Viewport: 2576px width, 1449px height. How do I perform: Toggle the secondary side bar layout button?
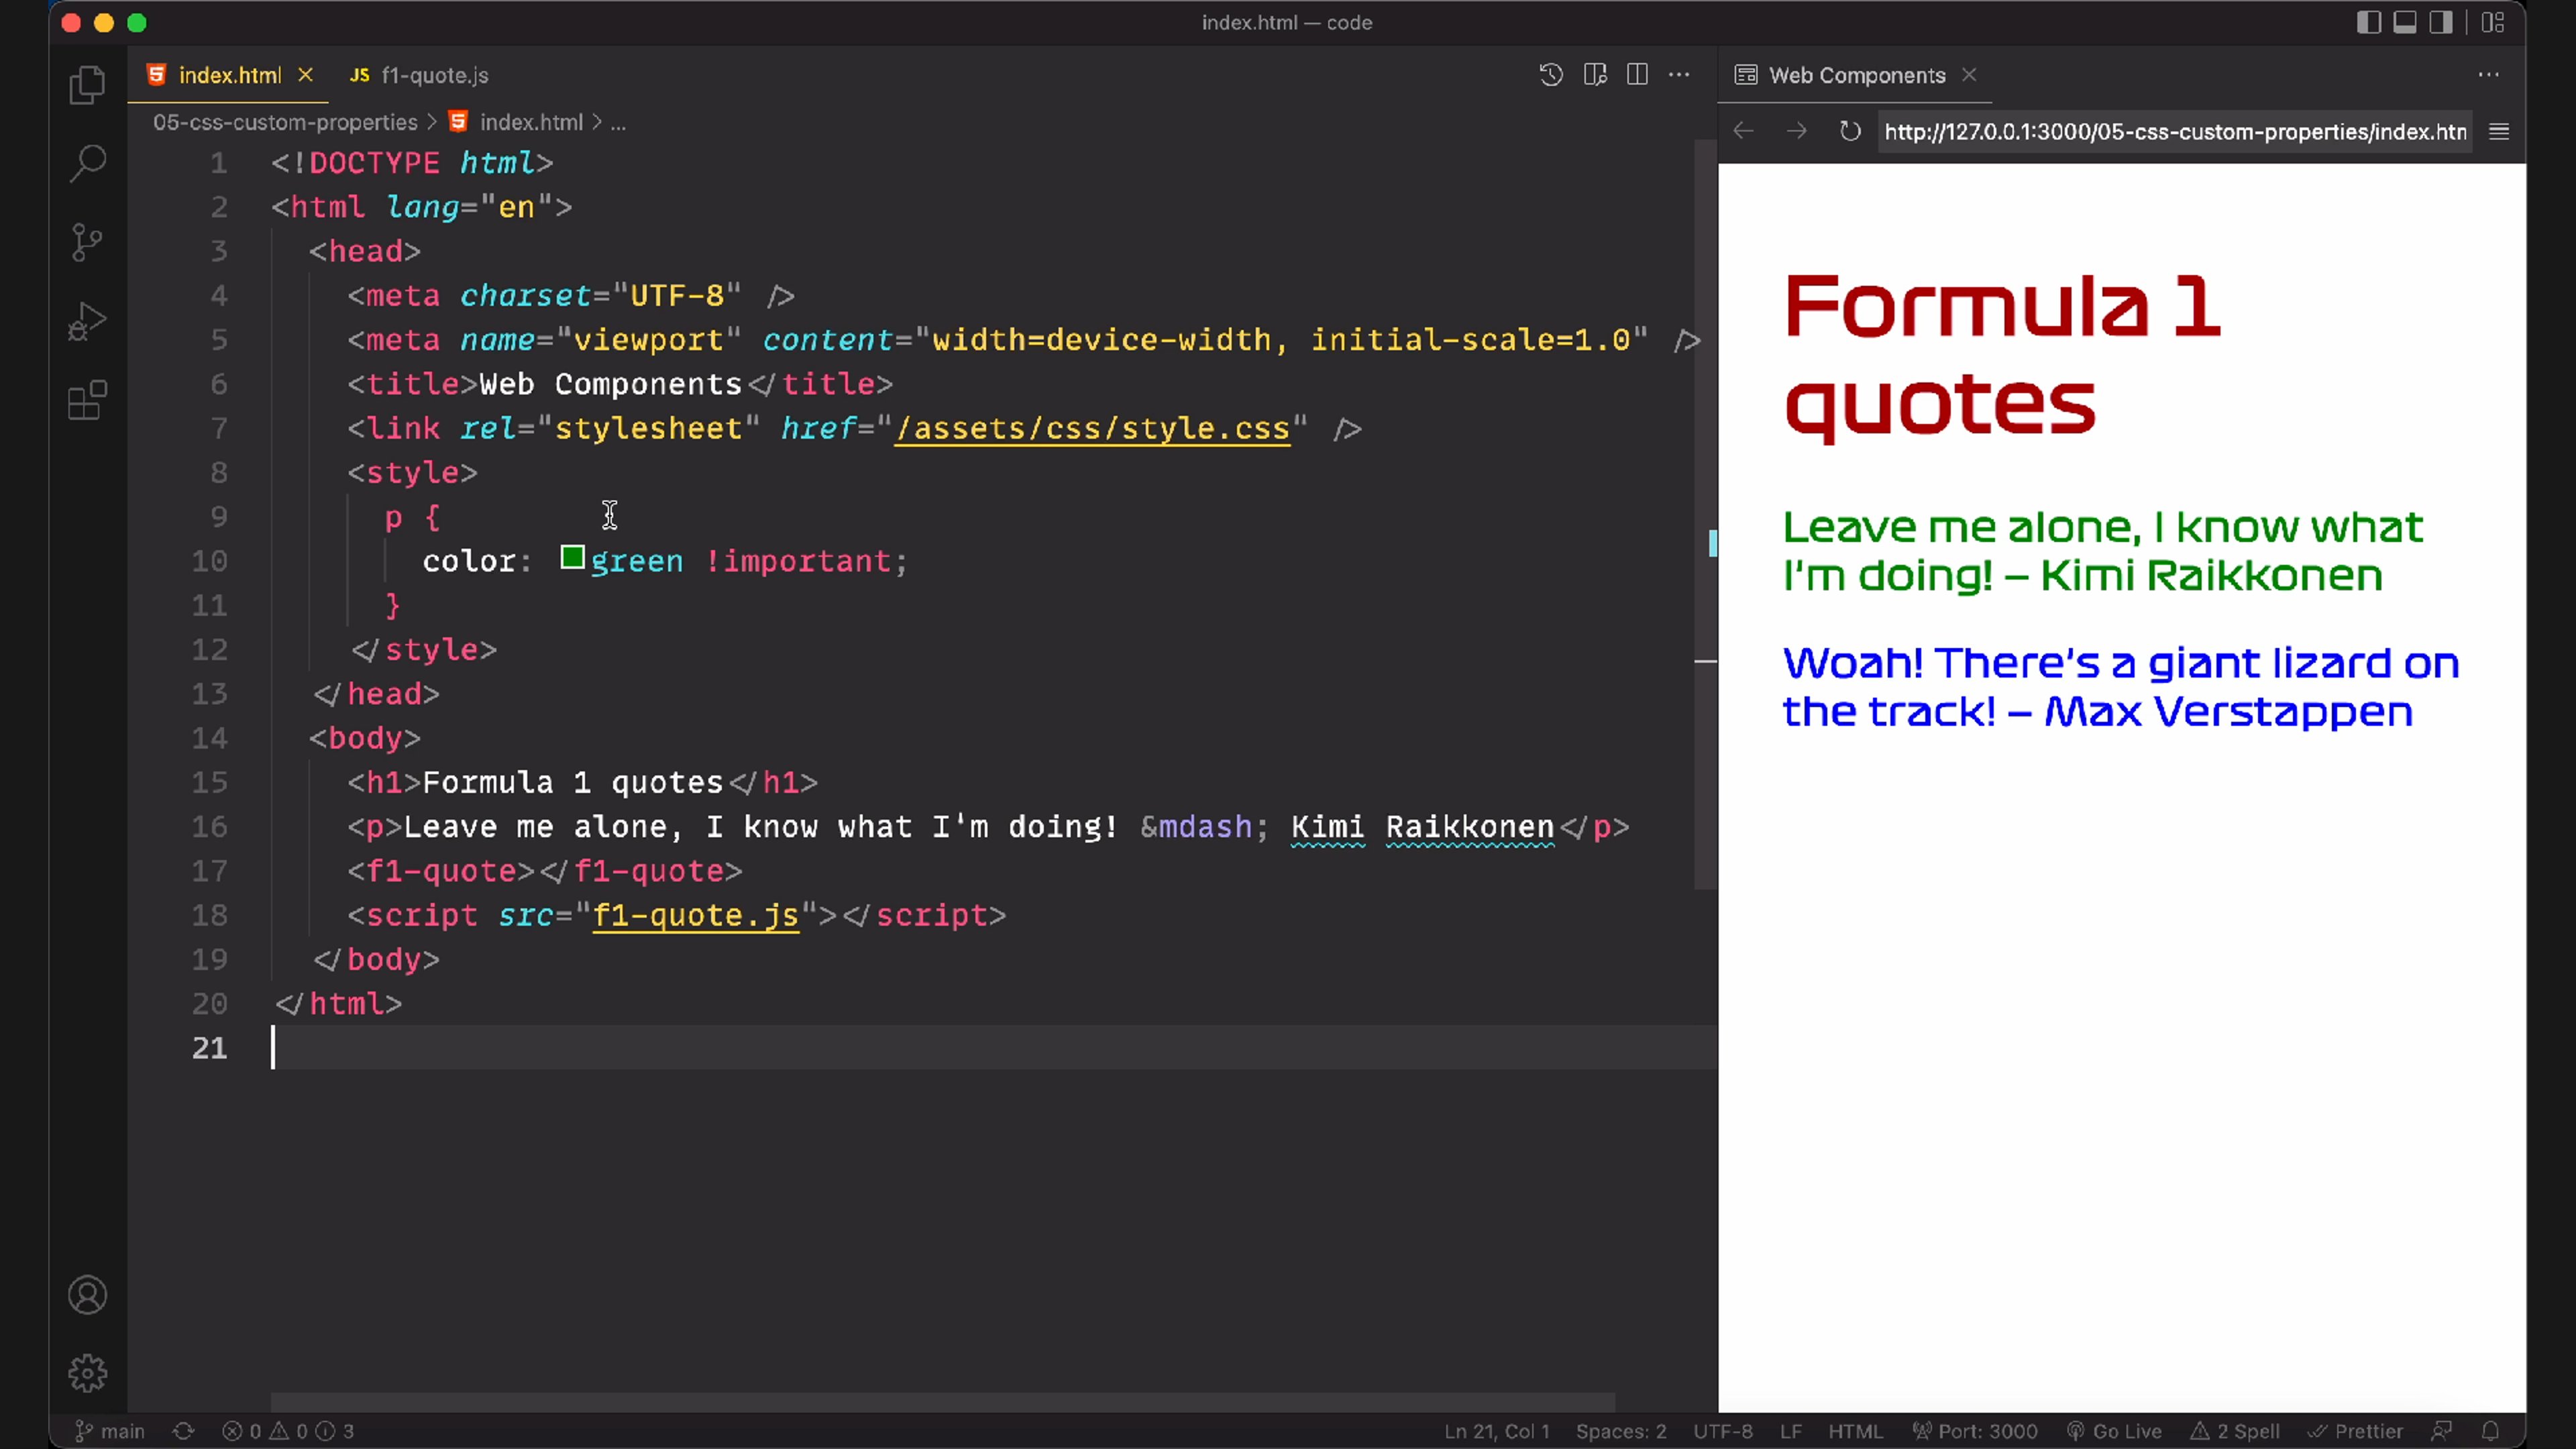click(x=2441, y=22)
